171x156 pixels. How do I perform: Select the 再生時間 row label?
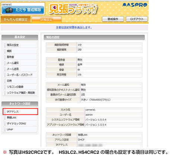[x=61, y=75]
